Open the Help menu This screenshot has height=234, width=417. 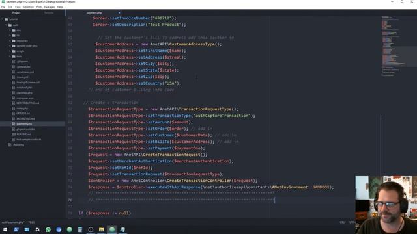click(x=60, y=7)
